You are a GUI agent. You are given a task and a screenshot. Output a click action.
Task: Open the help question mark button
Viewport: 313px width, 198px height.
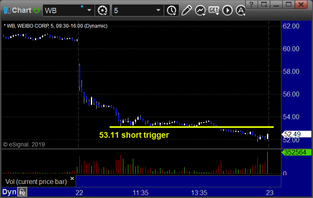[x=252, y=4]
